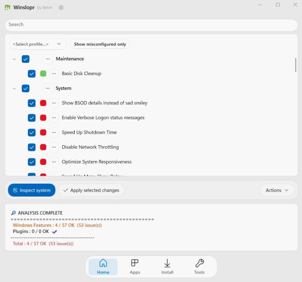302x282 pixels.
Task: Toggle the Speed Up Shutdown Time checkbox
Action: coord(32,132)
